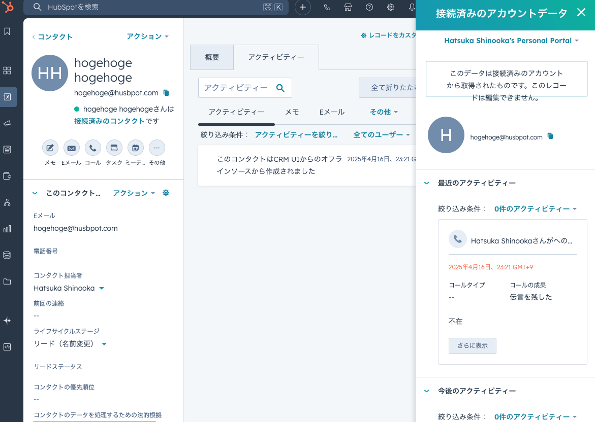Click the Hatsuka Shinookaさんが call activity title
The height and width of the screenshot is (422, 595).
coord(521,241)
